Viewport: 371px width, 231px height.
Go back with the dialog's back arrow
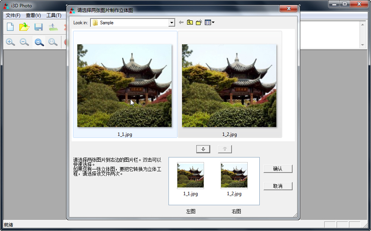point(181,23)
